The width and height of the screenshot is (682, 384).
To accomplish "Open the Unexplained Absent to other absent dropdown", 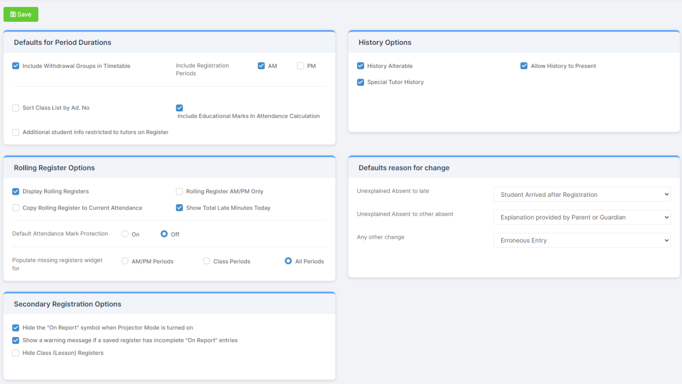I will pos(582,218).
